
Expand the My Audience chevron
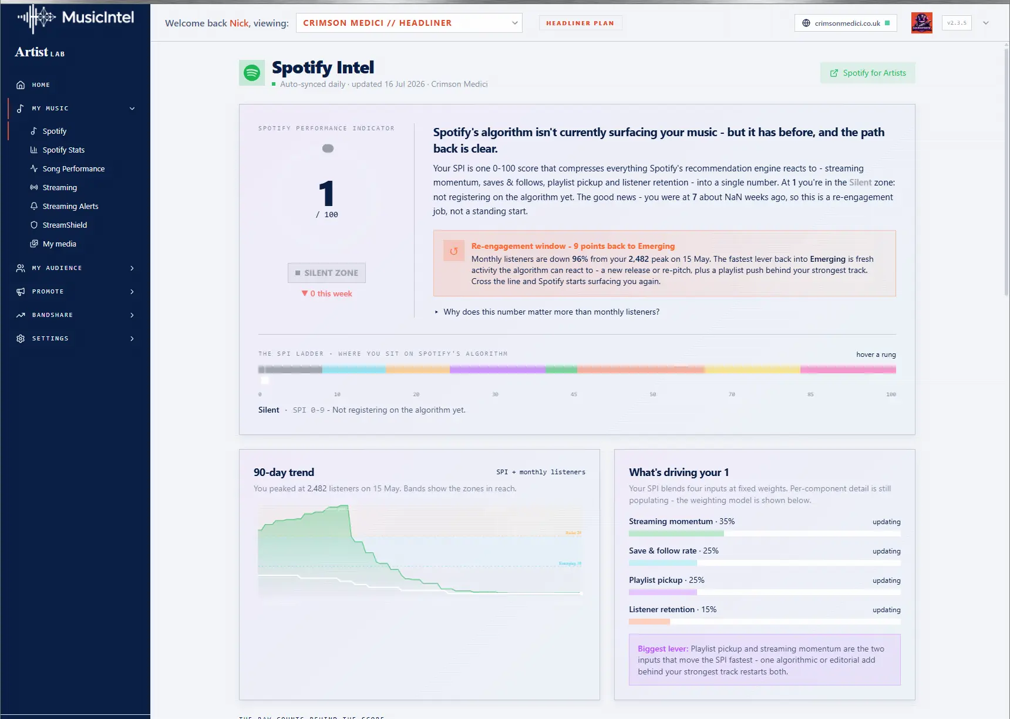click(132, 268)
